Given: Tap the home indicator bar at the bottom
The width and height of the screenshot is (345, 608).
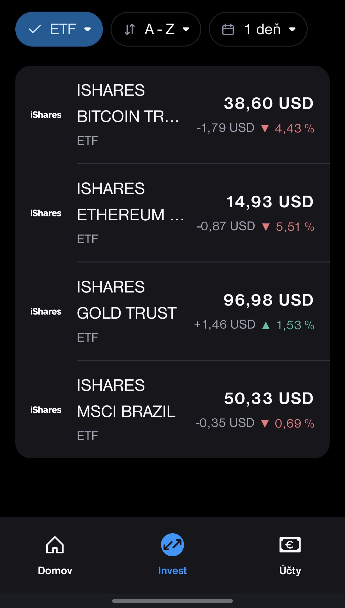Looking at the screenshot, I should click(x=172, y=601).
